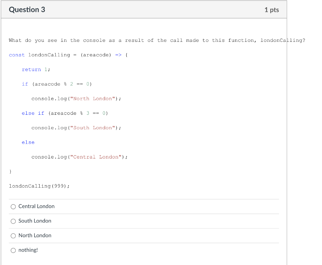
Task: Click the 1 pts label
Action: pyautogui.click(x=271, y=9)
